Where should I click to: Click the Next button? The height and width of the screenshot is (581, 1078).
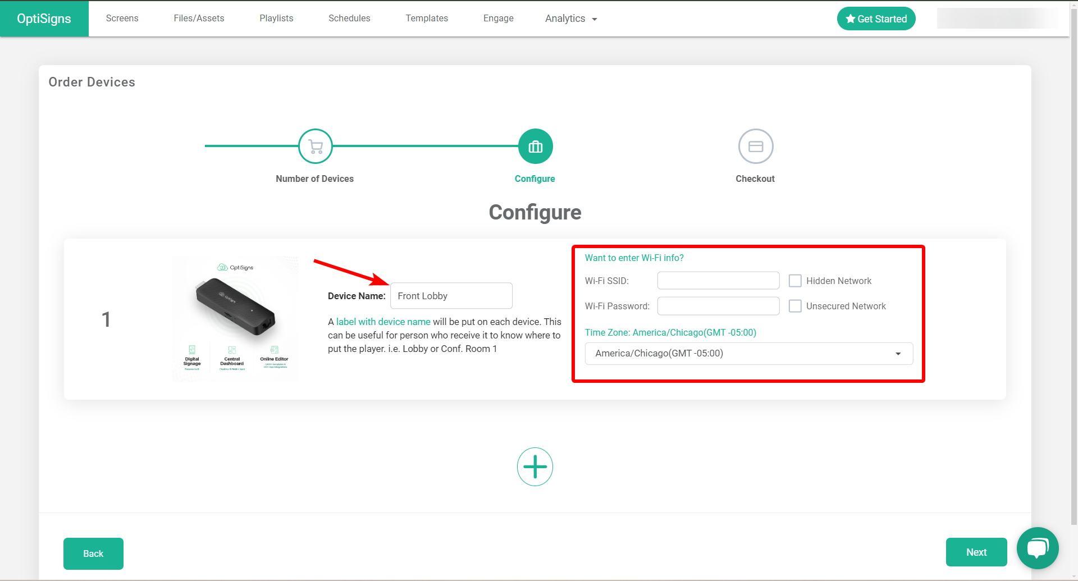(976, 552)
